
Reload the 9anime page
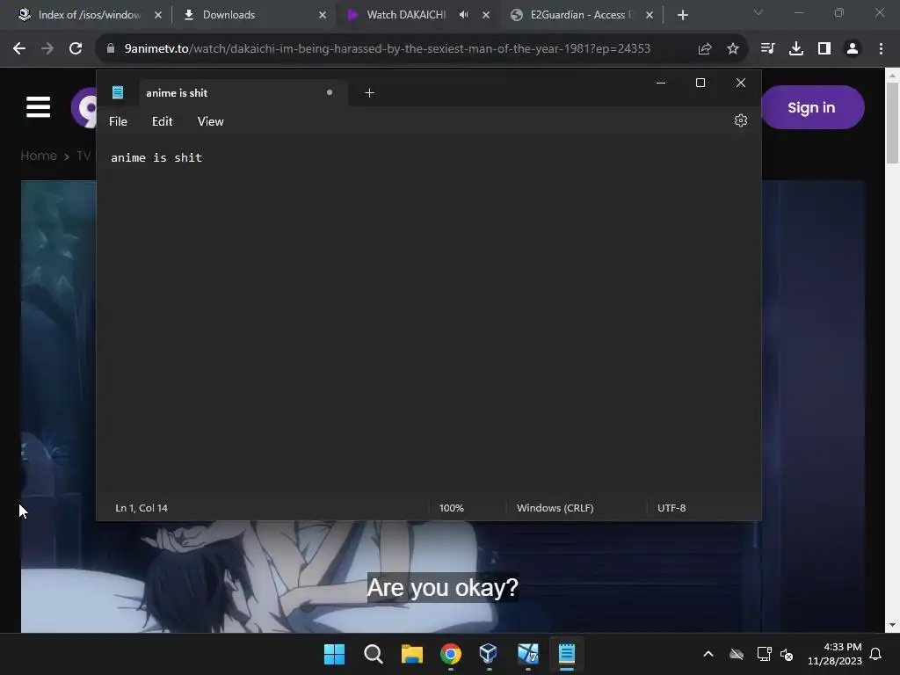pyautogui.click(x=76, y=49)
